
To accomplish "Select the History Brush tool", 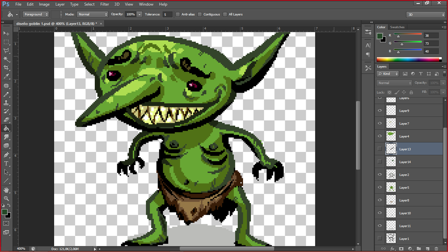I will coord(6,111).
